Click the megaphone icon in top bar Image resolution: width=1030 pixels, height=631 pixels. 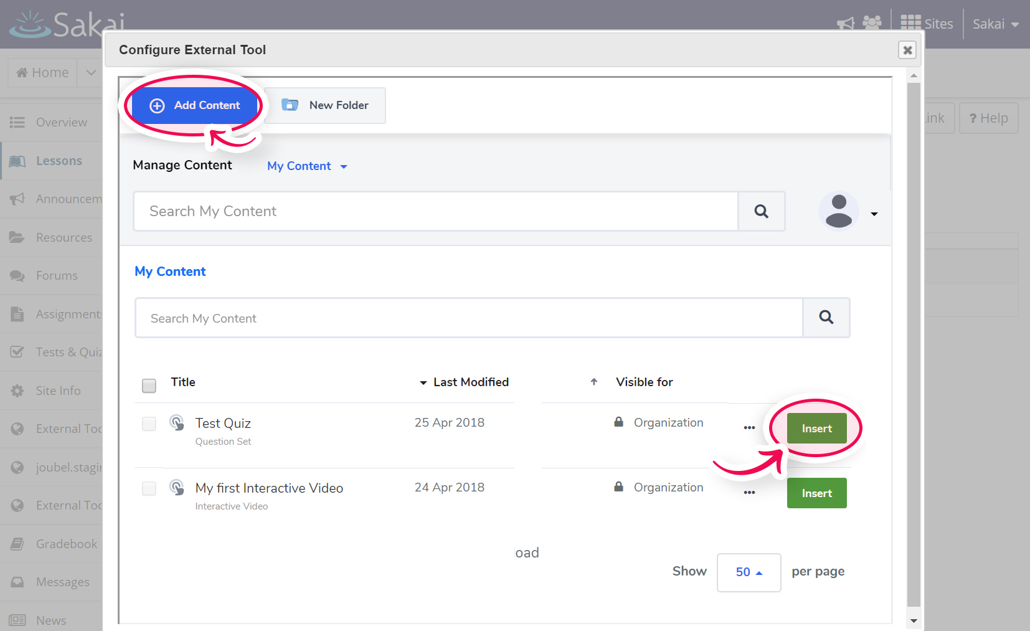pos(846,24)
